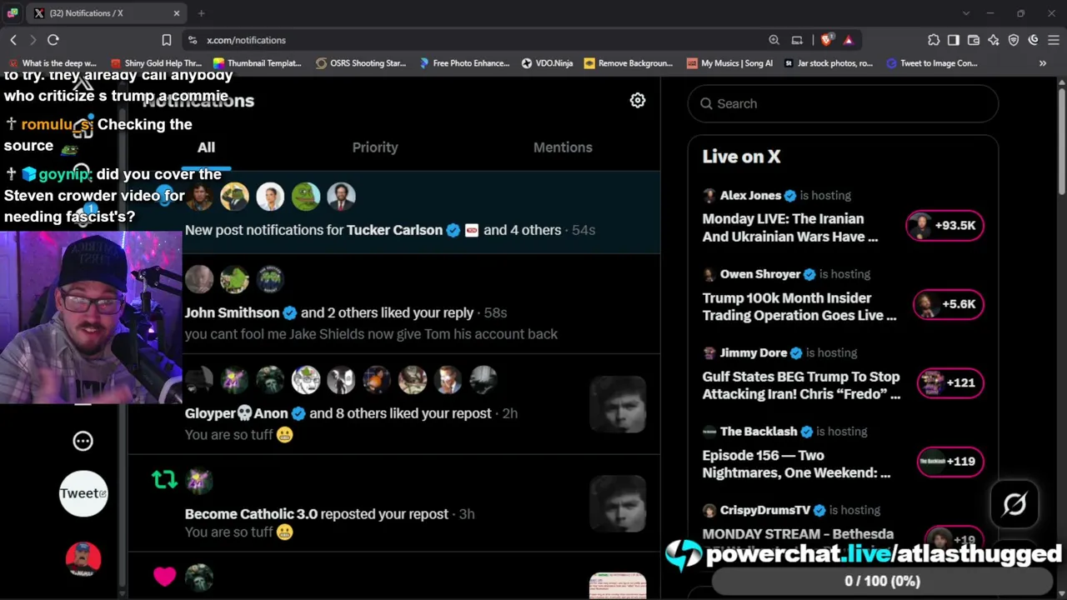Toggle the browser sidebar panel
Screen dimensions: 1067x600
click(x=954, y=40)
